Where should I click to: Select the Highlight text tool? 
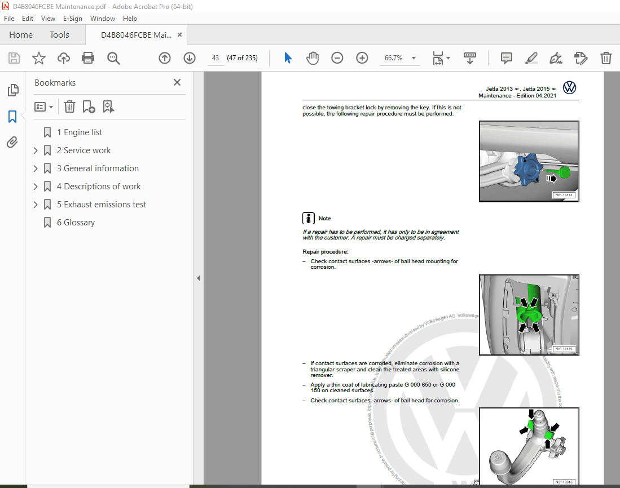pyautogui.click(x=531, y=58)
